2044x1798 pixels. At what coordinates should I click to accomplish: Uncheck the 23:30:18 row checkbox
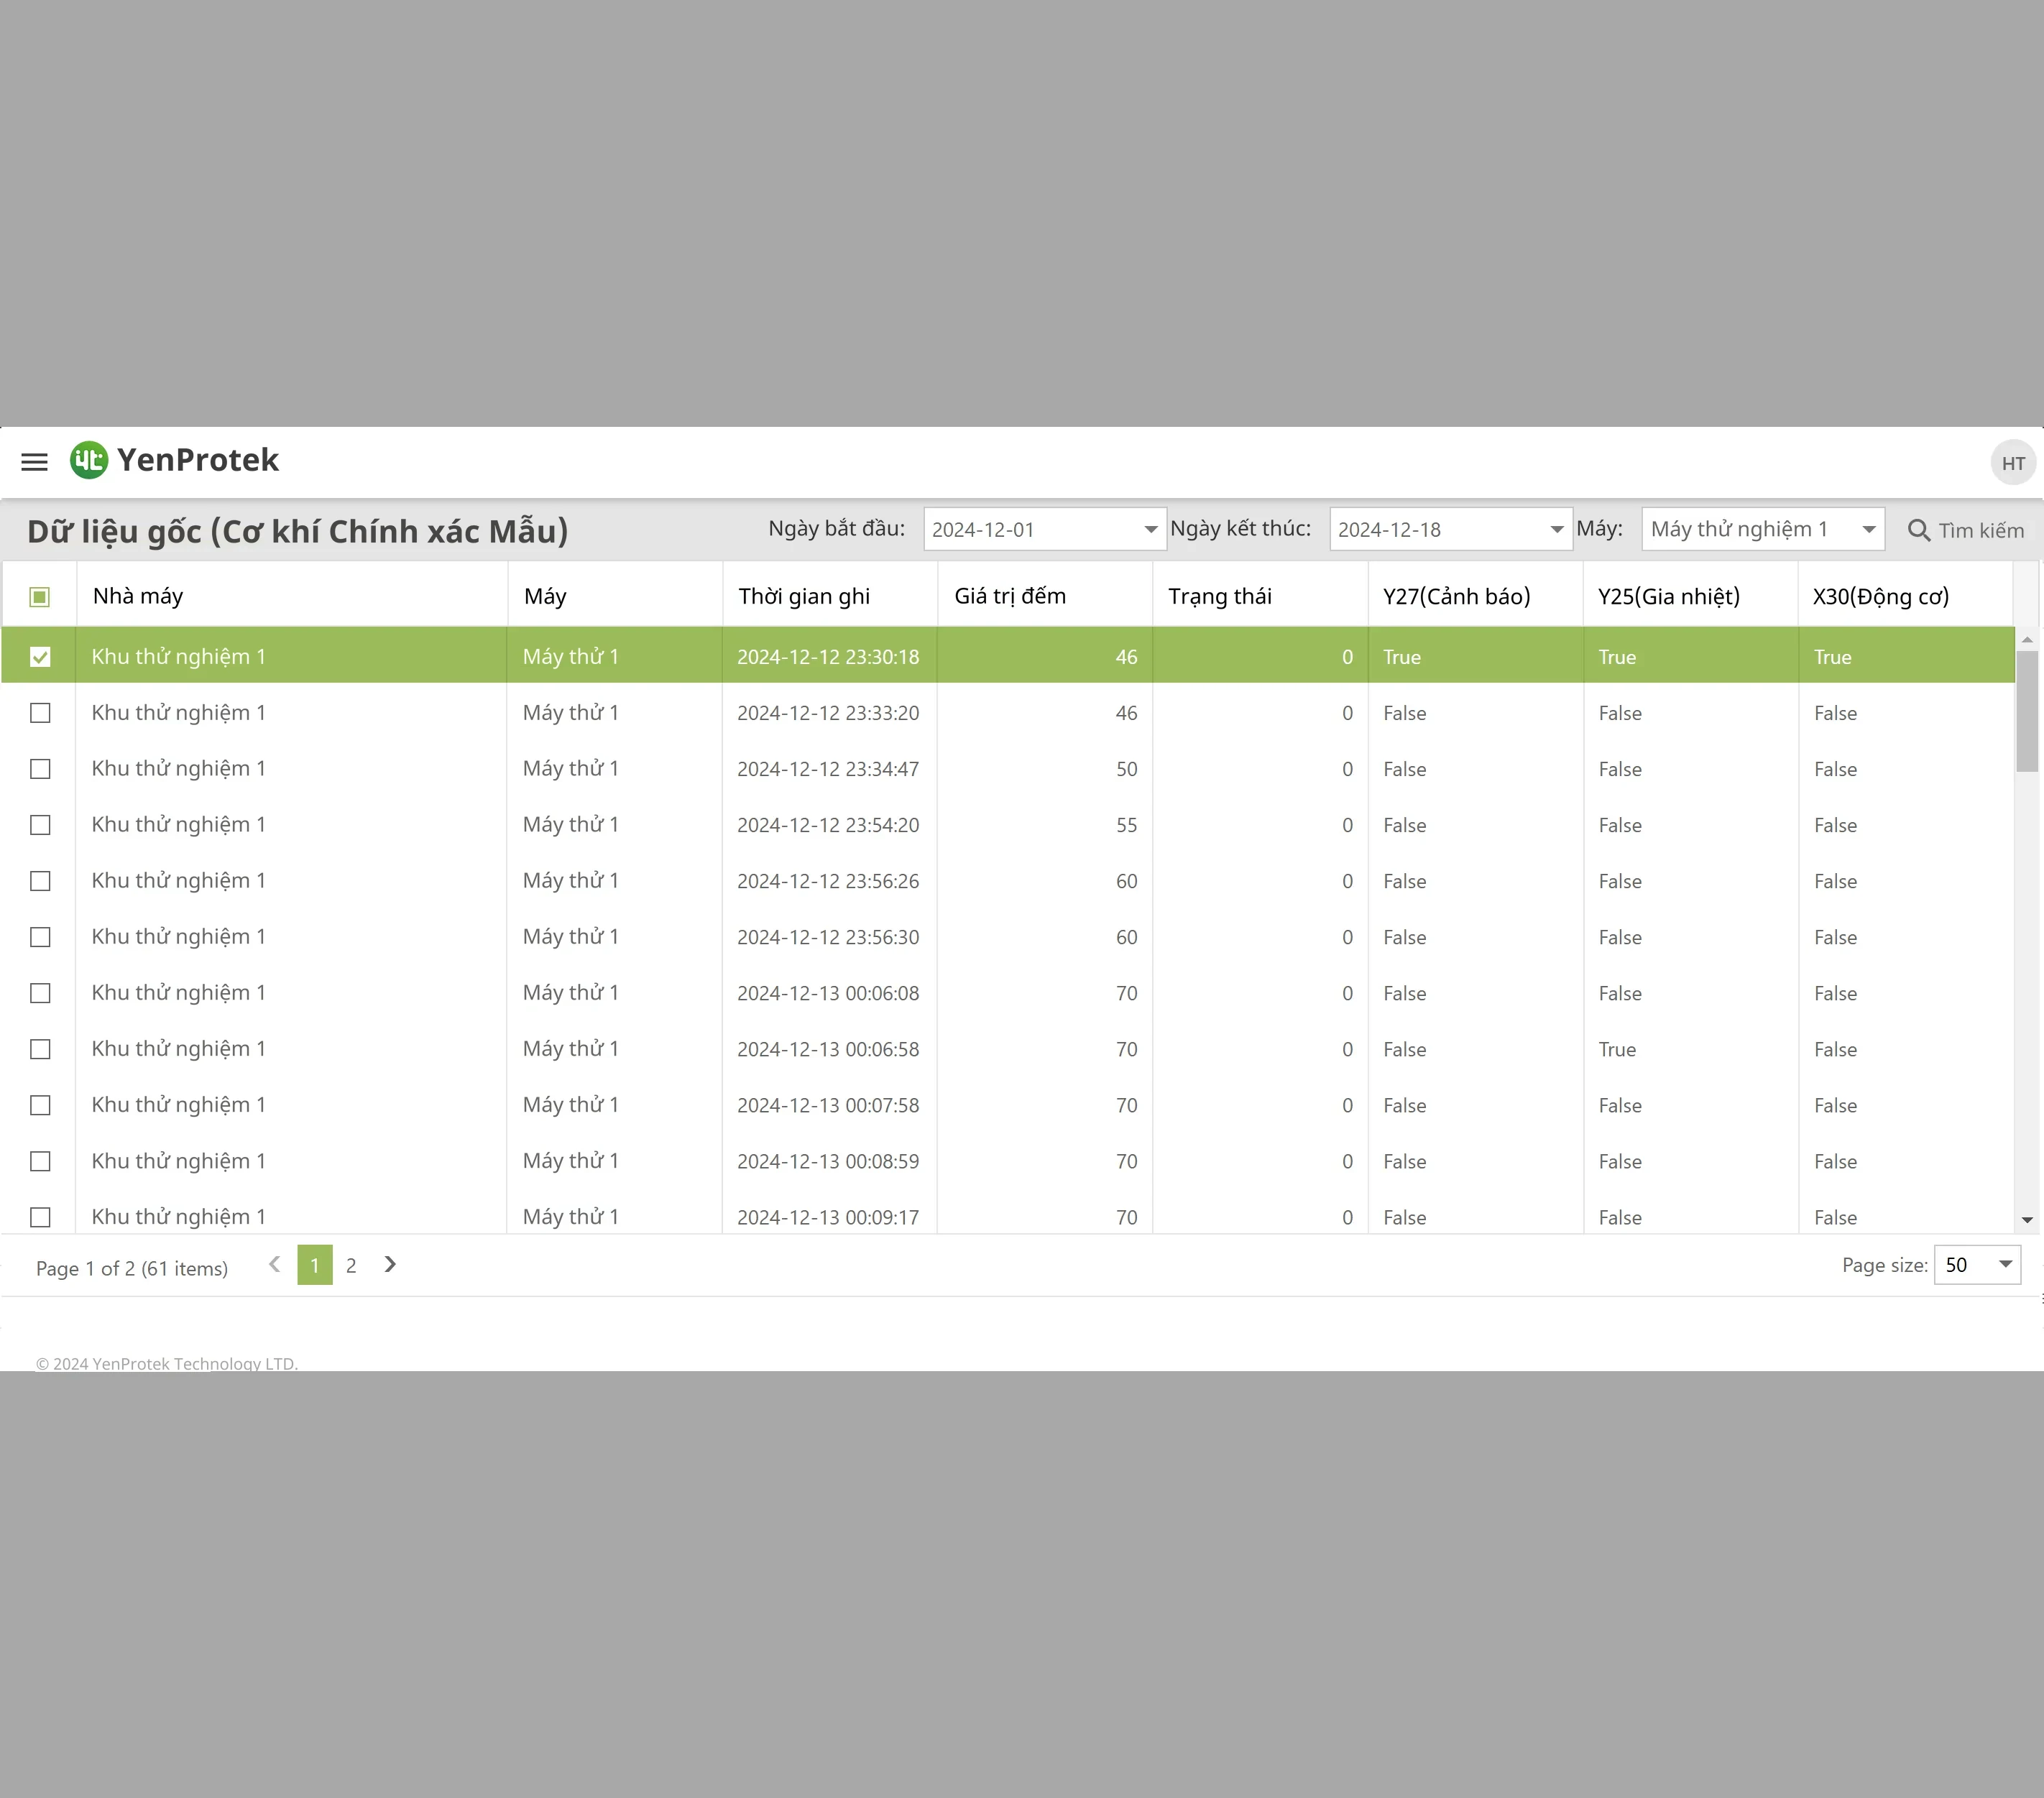point(40,657)
